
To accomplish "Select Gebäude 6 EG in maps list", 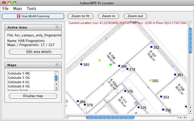I will (x=19, y=82).
